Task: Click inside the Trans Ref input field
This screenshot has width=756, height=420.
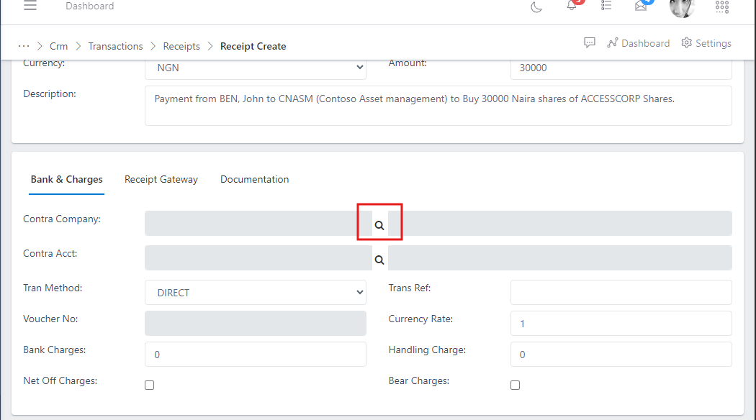Action: pos(621,292)
